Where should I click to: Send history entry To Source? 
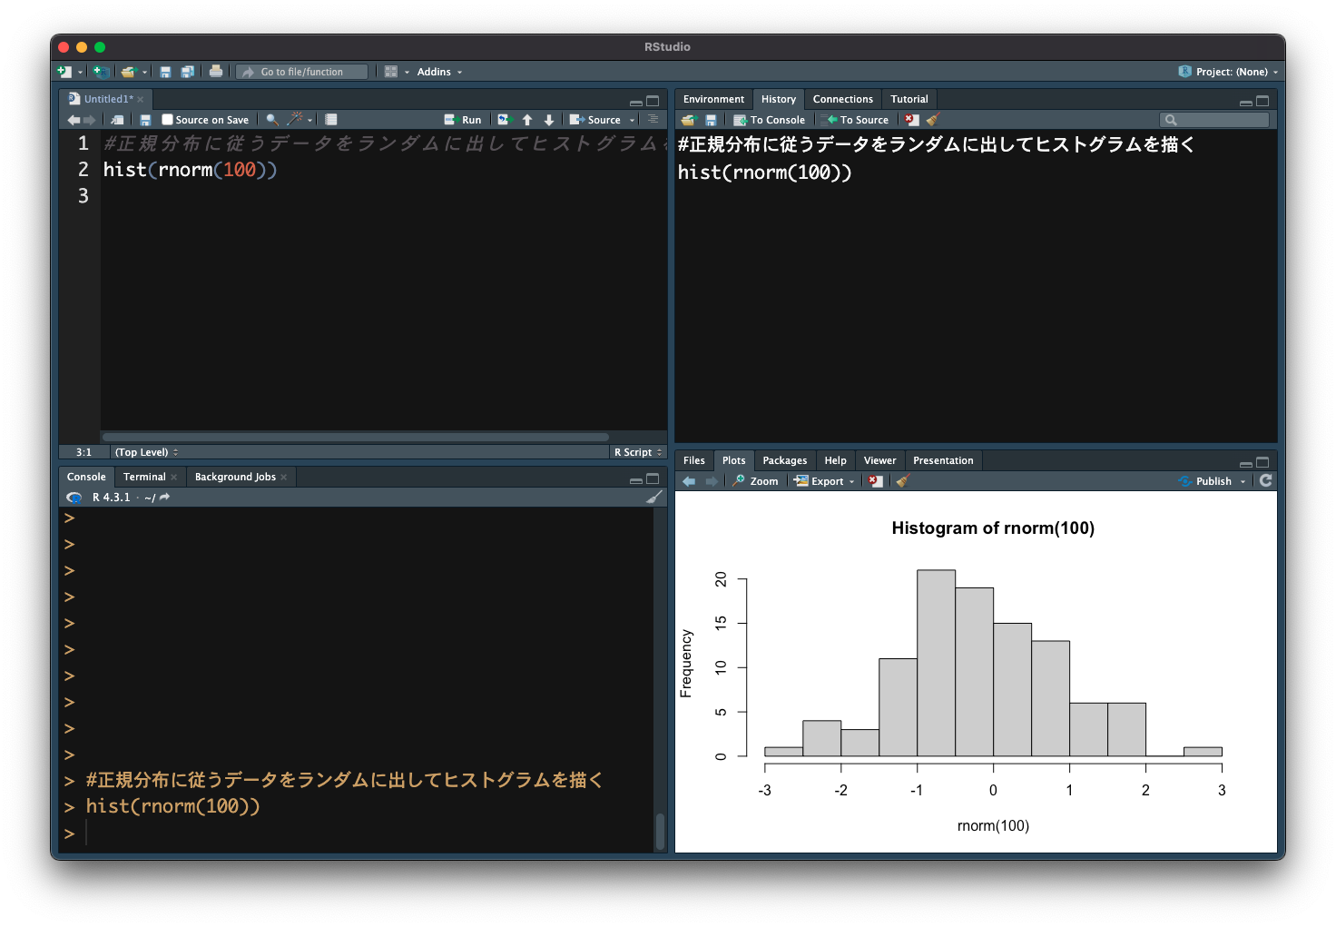[x=856, y=119]
